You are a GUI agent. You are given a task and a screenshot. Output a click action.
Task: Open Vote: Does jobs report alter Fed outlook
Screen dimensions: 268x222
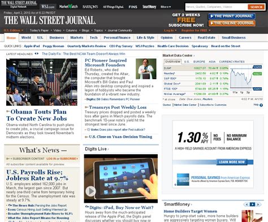pos(118,130)
